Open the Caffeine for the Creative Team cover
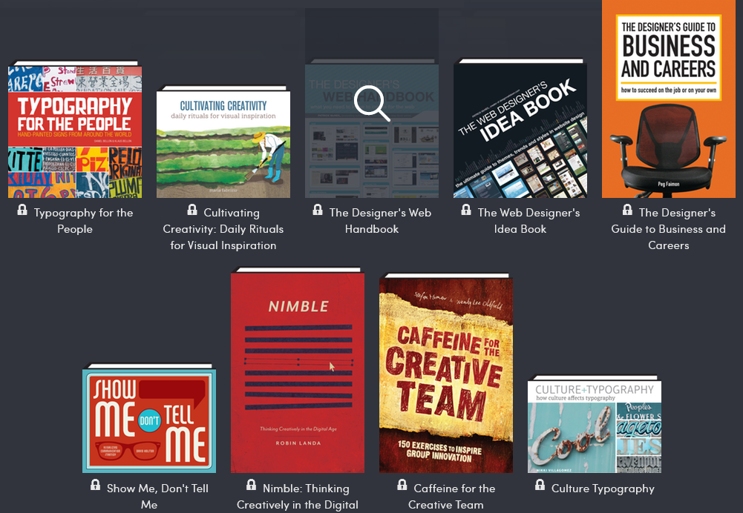 (446, 373)
